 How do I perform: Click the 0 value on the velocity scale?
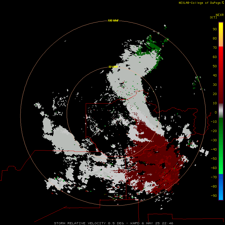(x=216, y=112)
